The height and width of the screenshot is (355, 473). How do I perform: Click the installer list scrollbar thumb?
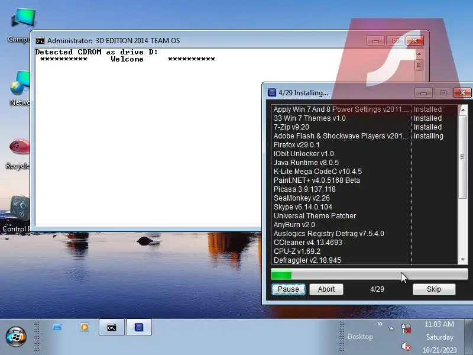463,157
